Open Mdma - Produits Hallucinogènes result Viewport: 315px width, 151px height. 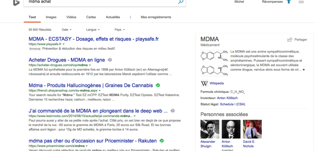pyautogui.click(x=91, y=85)
